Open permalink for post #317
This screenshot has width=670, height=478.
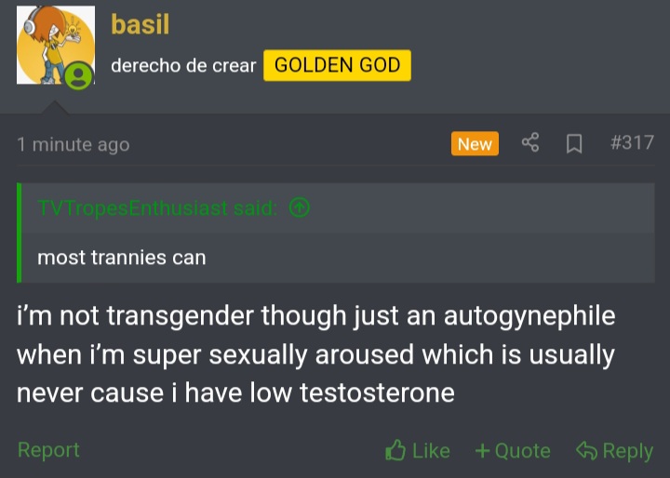click(x=632, y=143)
